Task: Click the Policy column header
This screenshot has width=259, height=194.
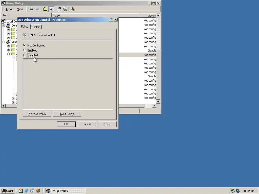Action: click(x=96, y=15)
